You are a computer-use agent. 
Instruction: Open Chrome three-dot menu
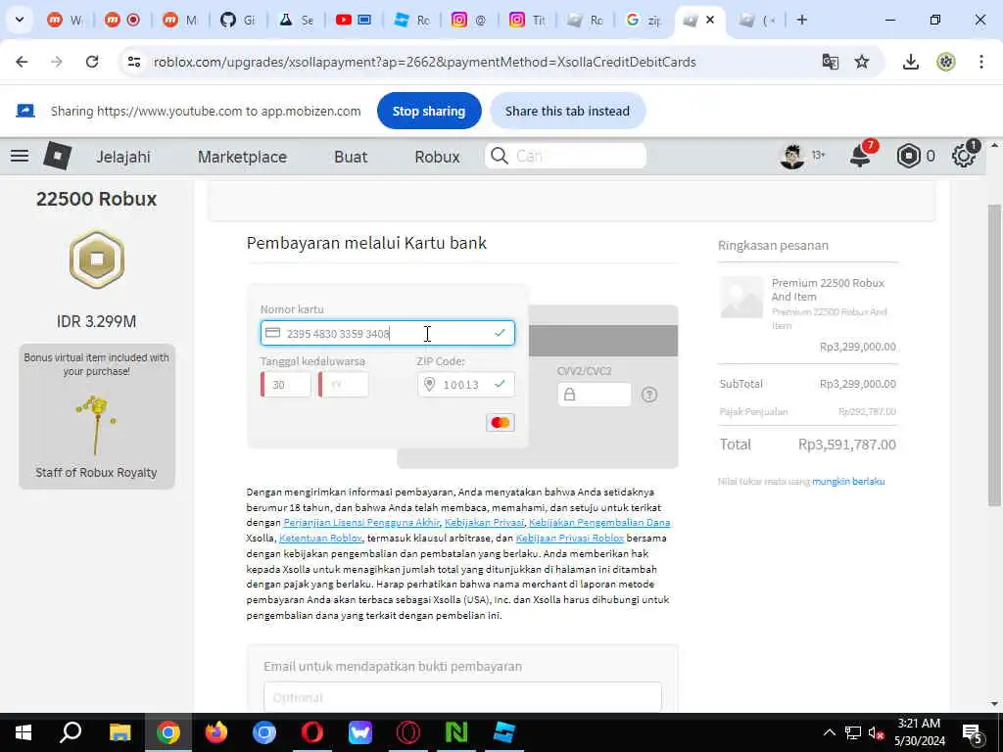(x=981, y=62)
